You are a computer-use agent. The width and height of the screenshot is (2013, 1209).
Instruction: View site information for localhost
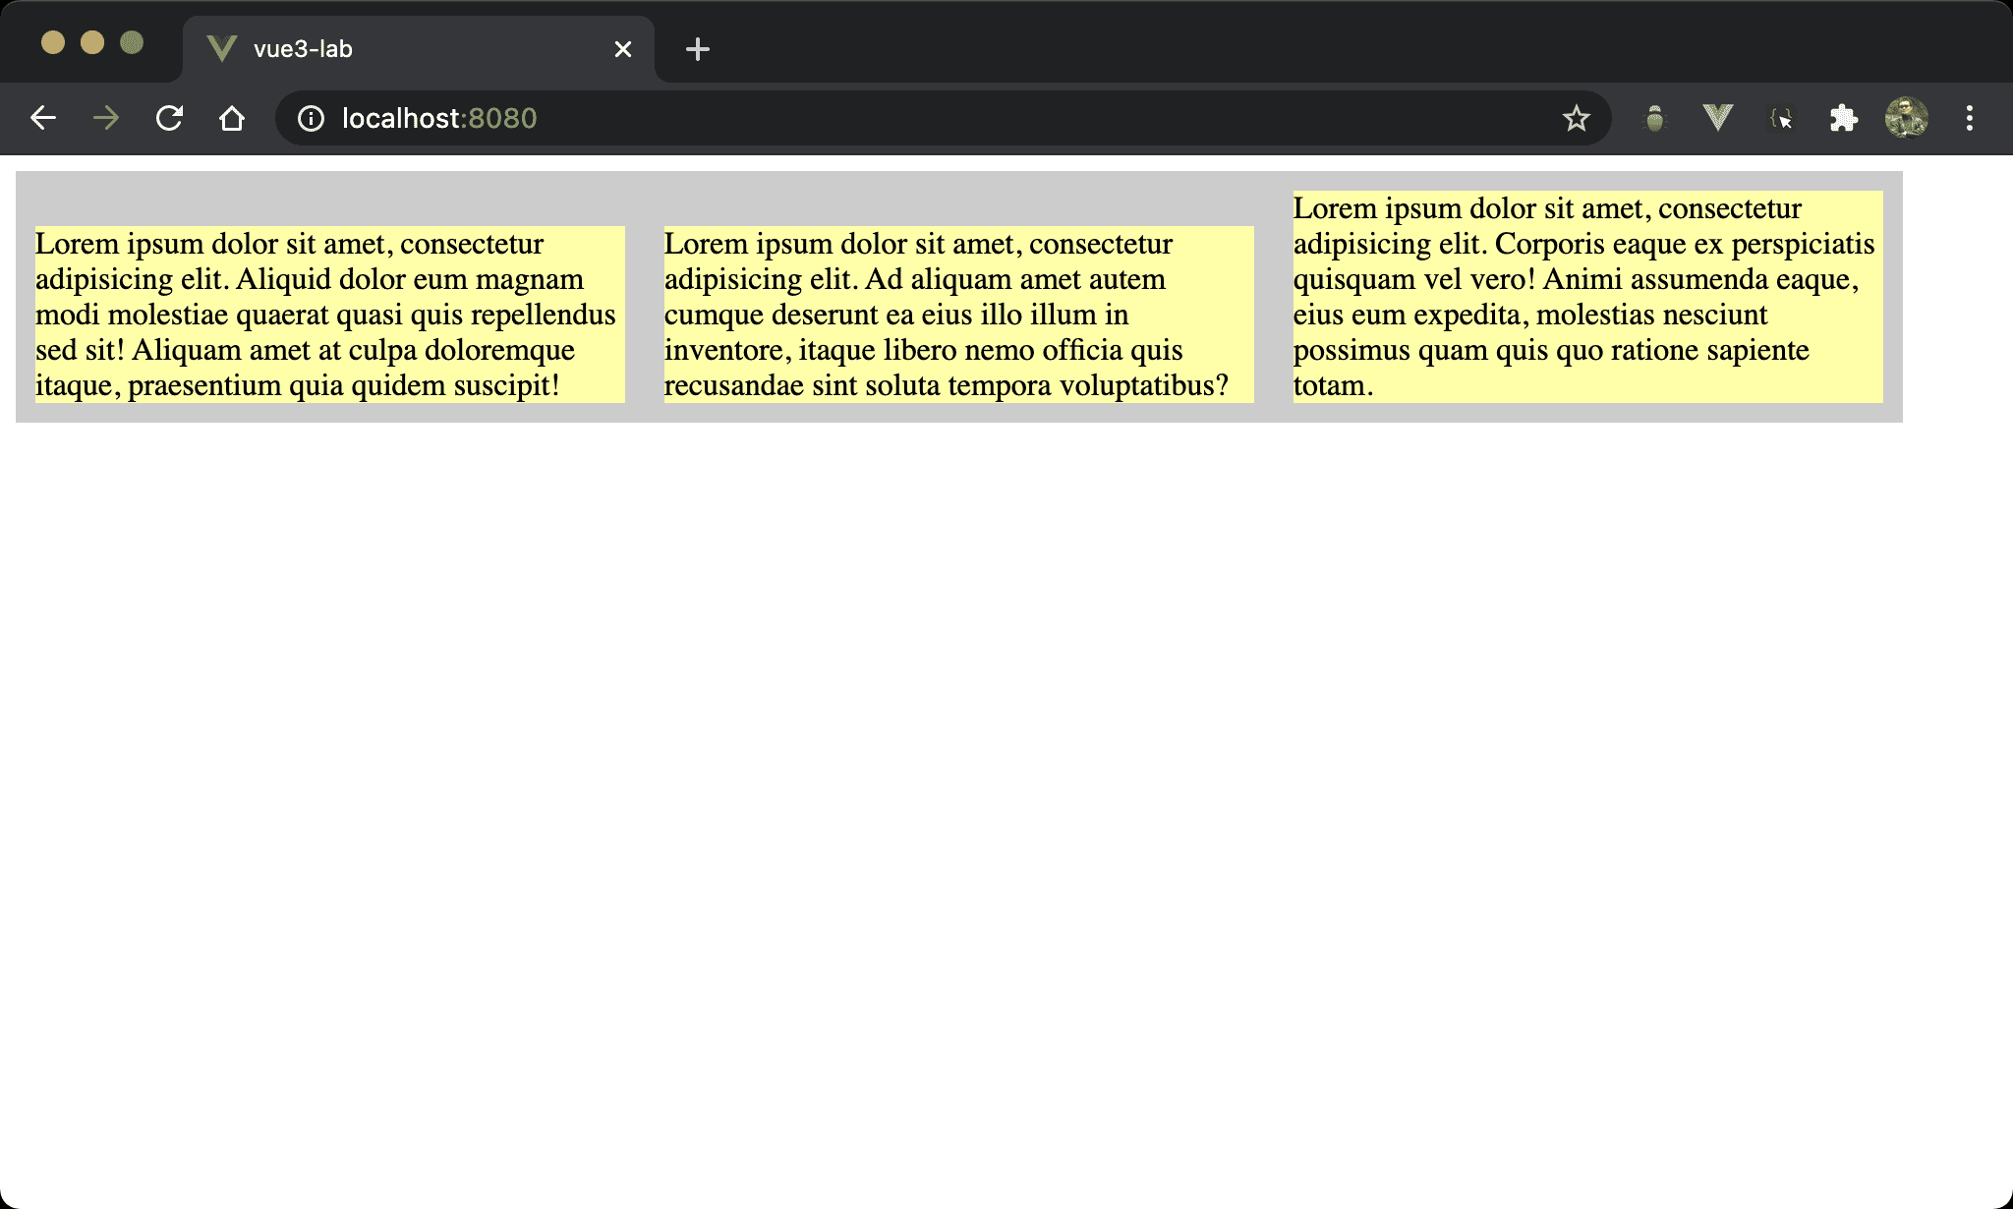[311, 119]
